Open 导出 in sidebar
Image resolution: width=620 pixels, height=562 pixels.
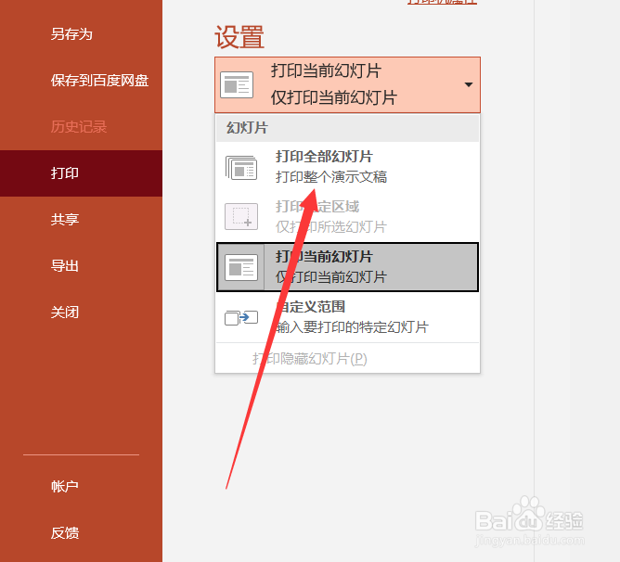click(x=65, y=265)
